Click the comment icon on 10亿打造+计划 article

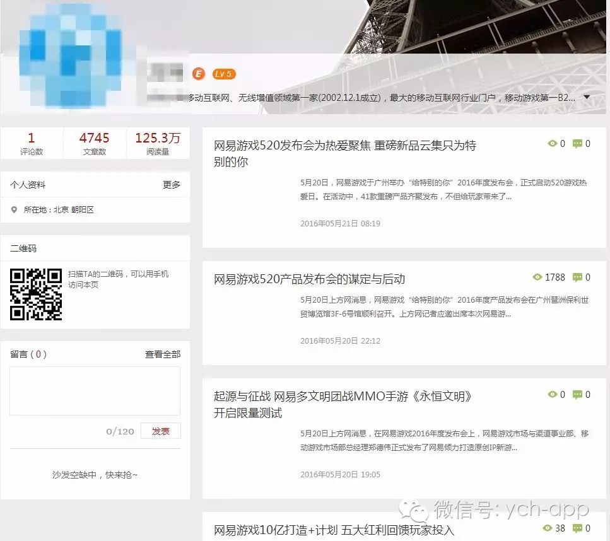pyautogui.click(x=577, y=528)
